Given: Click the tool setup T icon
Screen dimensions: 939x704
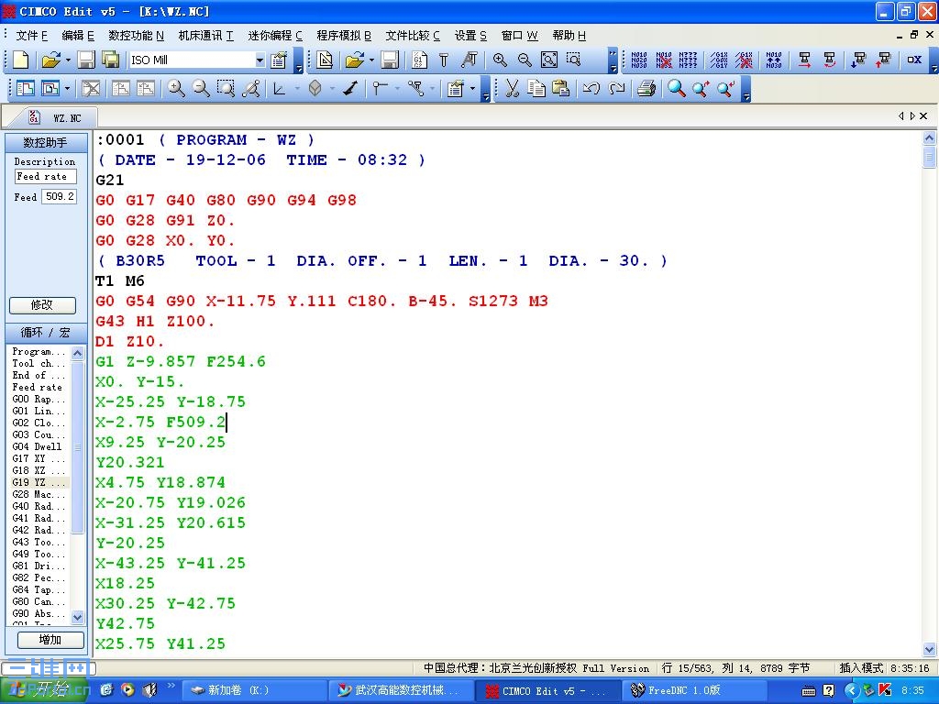Looking at the screenshot, I should coord(444,60).
